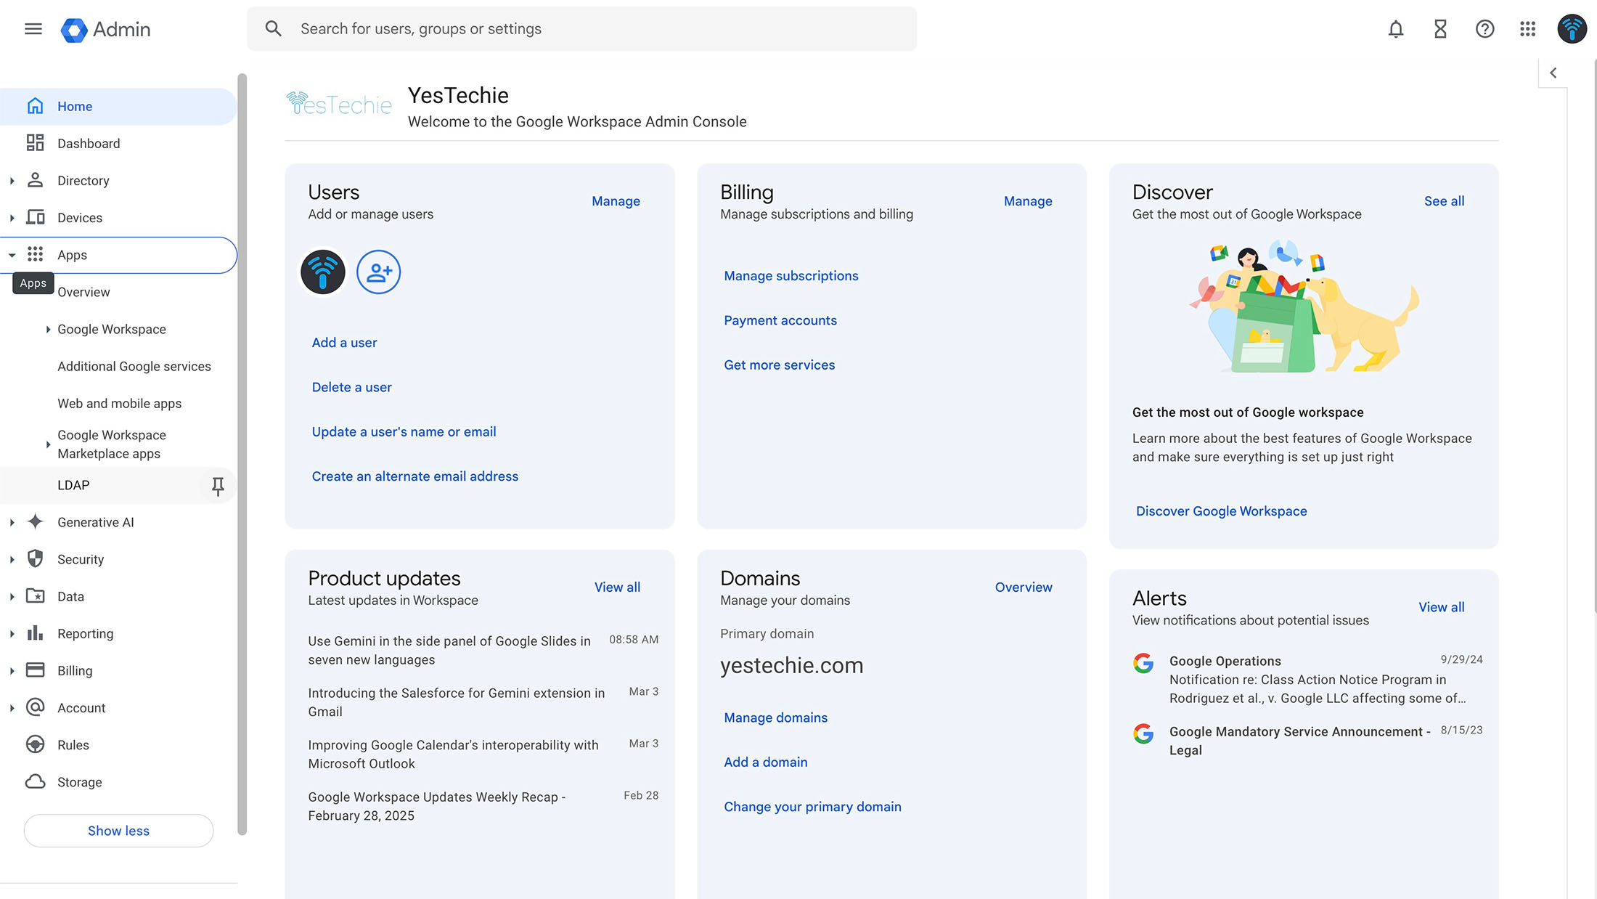Open the help question mark icon

click(1484, 29)
